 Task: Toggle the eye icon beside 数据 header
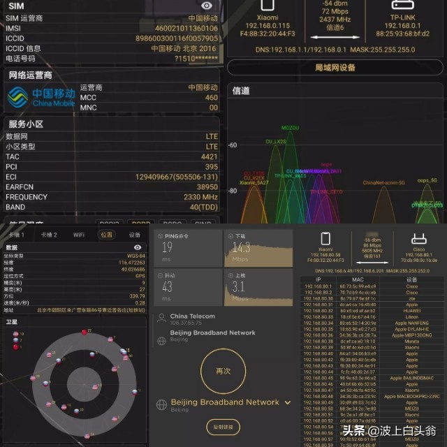pos(138,247)
